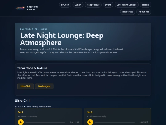Click the Sagacious Sounds logo image
The width and height of the screenshot is (166, 125).
tap(20, 8)
